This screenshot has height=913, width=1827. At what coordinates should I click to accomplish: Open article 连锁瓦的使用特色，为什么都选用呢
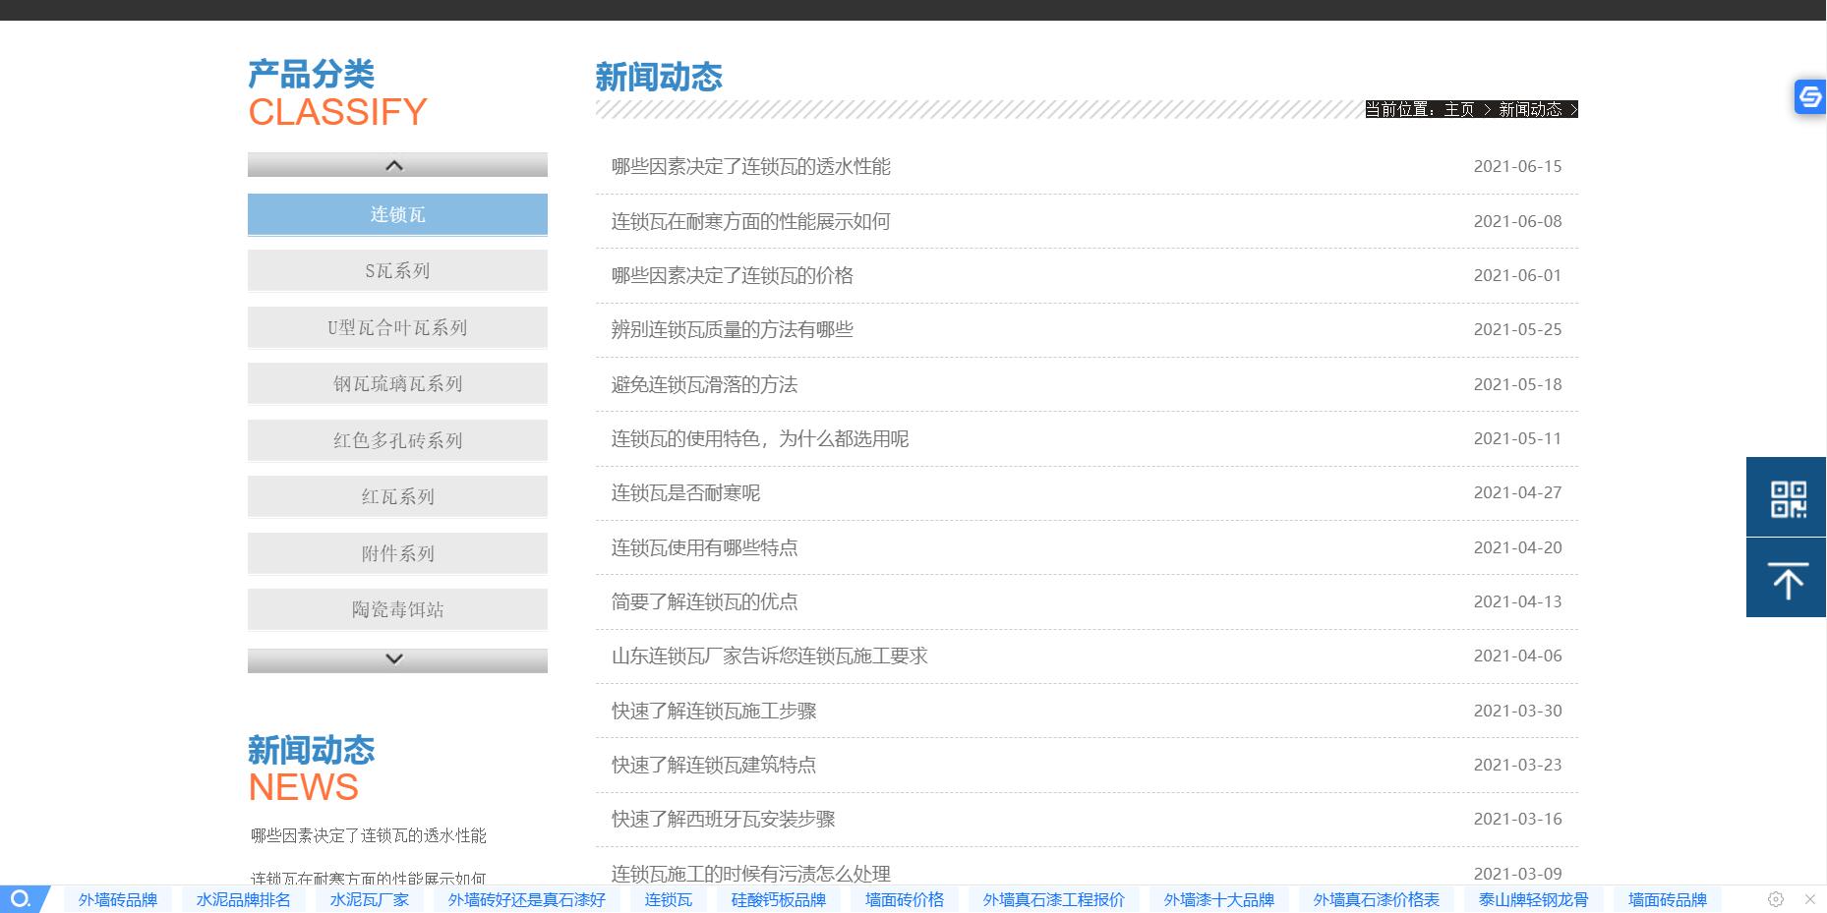(760, 438)
